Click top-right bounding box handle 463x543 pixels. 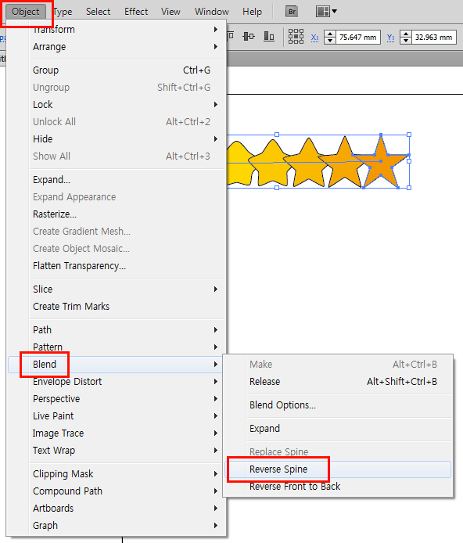coord(409,135)
